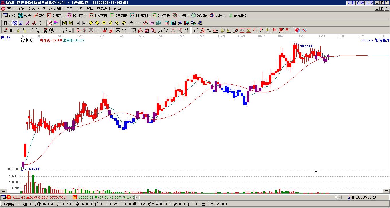390x208 pixels.
Task: Click the 论坛 forum button
Action: click(360, 3)
